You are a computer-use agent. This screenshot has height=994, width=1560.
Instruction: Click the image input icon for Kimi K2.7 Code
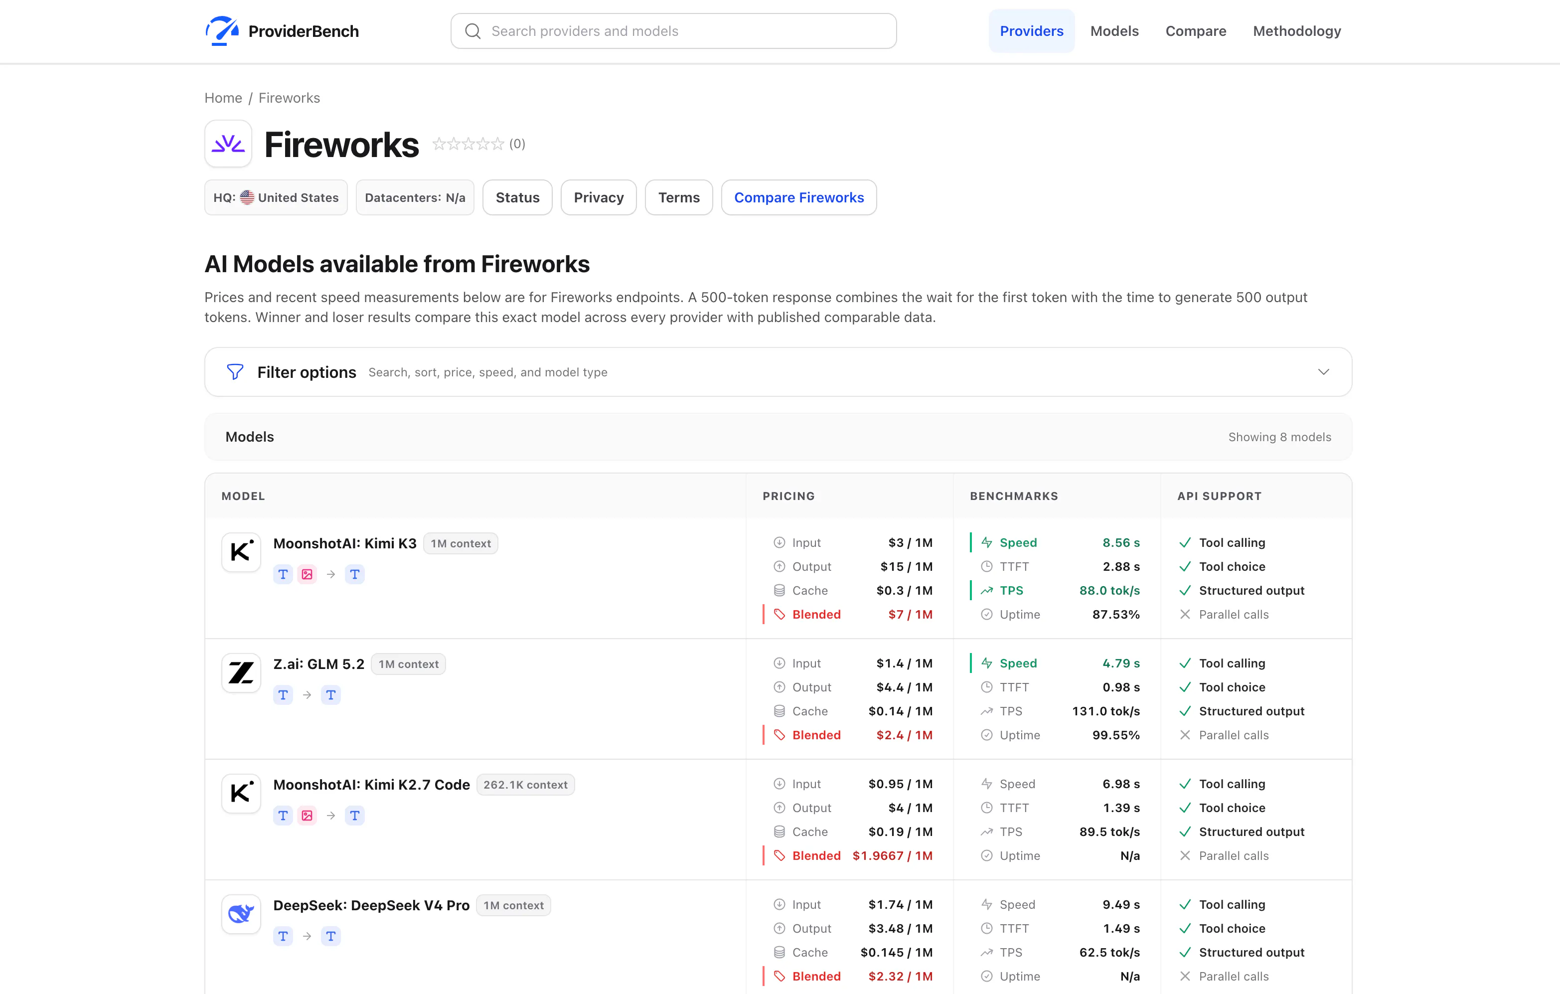[307, 815]
